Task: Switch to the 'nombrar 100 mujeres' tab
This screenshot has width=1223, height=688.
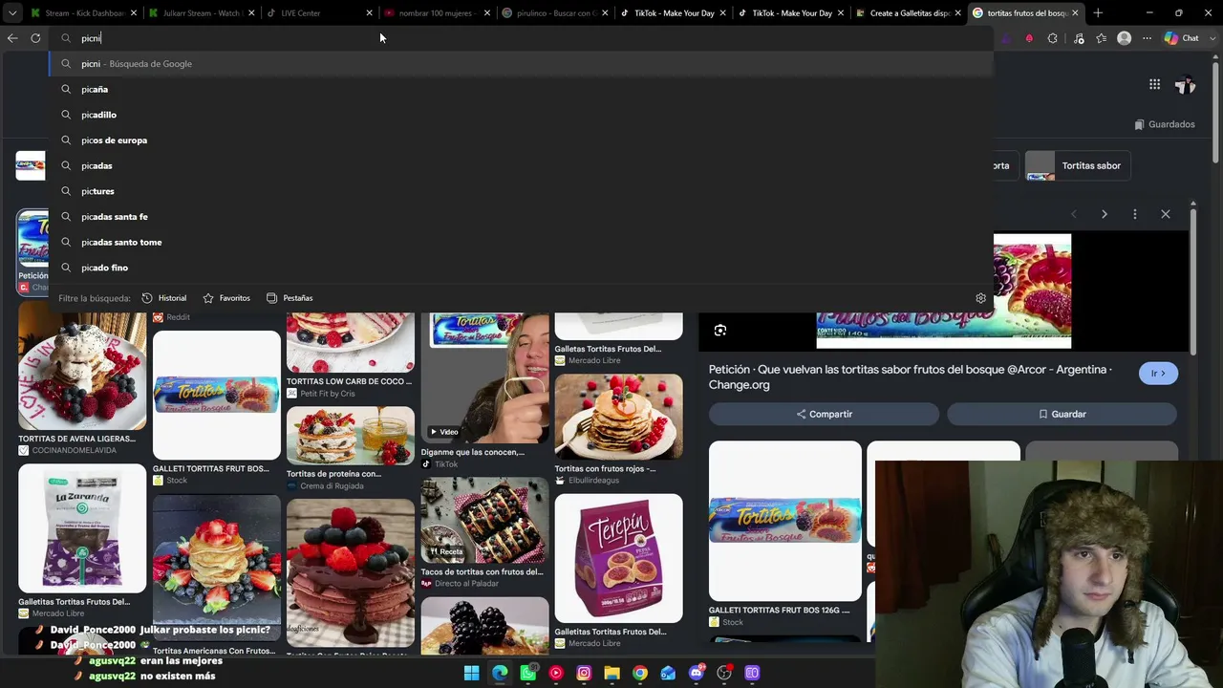Action: [x=437, y=13]
